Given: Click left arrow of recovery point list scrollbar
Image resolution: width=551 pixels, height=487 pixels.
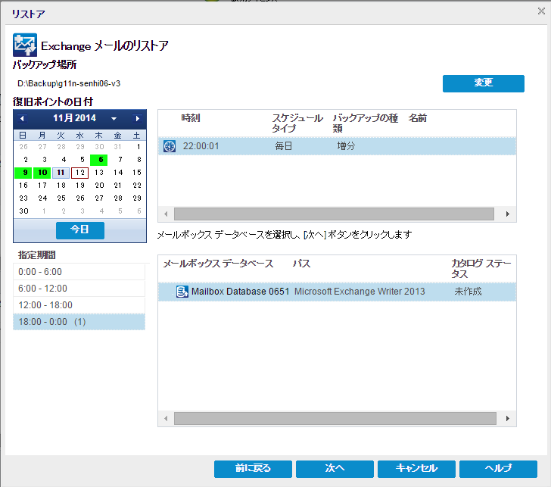Looking at the screenshot, I should coord(166,214).
